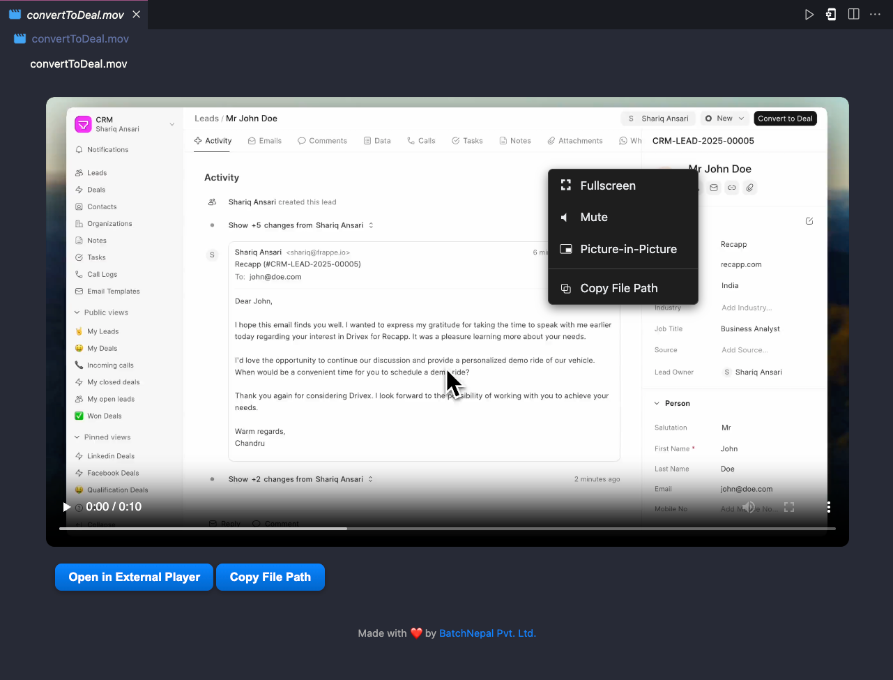Click the attachment paperclip icon under Mr John Doe

click(749, 188)
